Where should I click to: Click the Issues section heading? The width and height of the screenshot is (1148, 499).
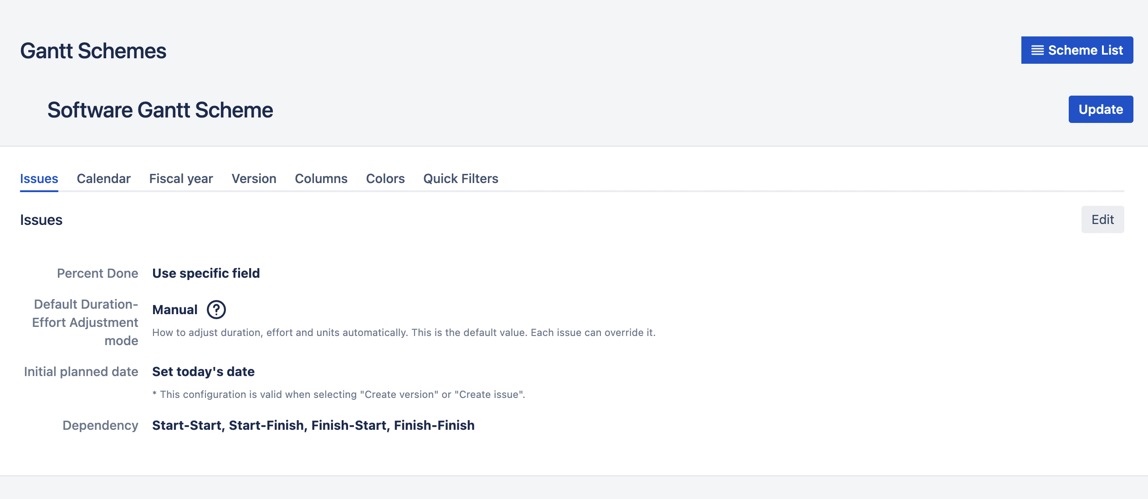pyautogui.click(x=41, y=220)
